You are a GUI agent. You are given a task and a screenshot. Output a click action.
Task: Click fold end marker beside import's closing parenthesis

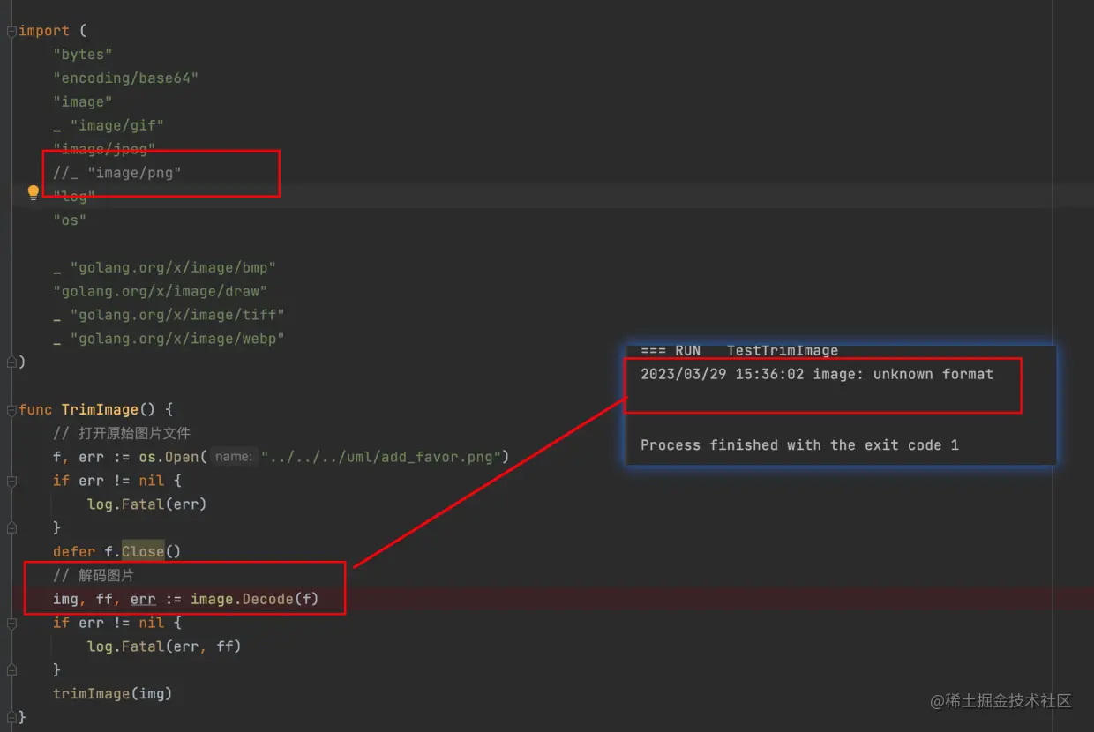[11, 362]
